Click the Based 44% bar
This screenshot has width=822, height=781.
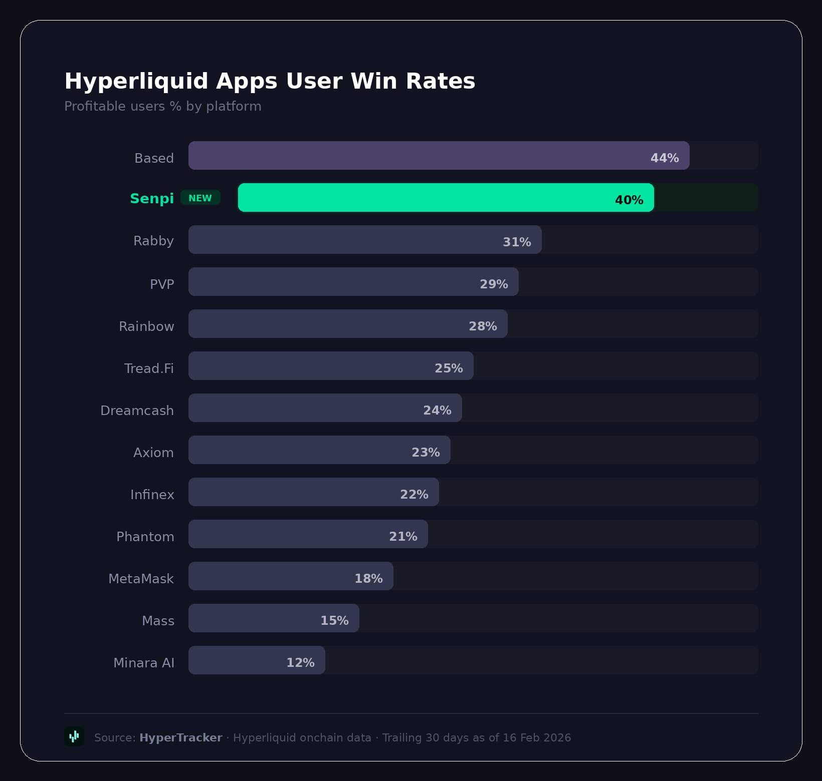(x=439, y=156)
